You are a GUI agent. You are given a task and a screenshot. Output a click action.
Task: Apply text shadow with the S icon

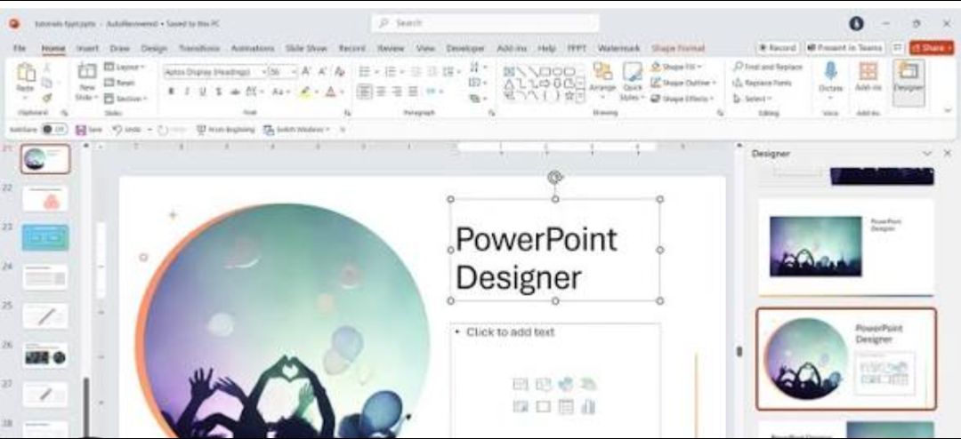218,92
